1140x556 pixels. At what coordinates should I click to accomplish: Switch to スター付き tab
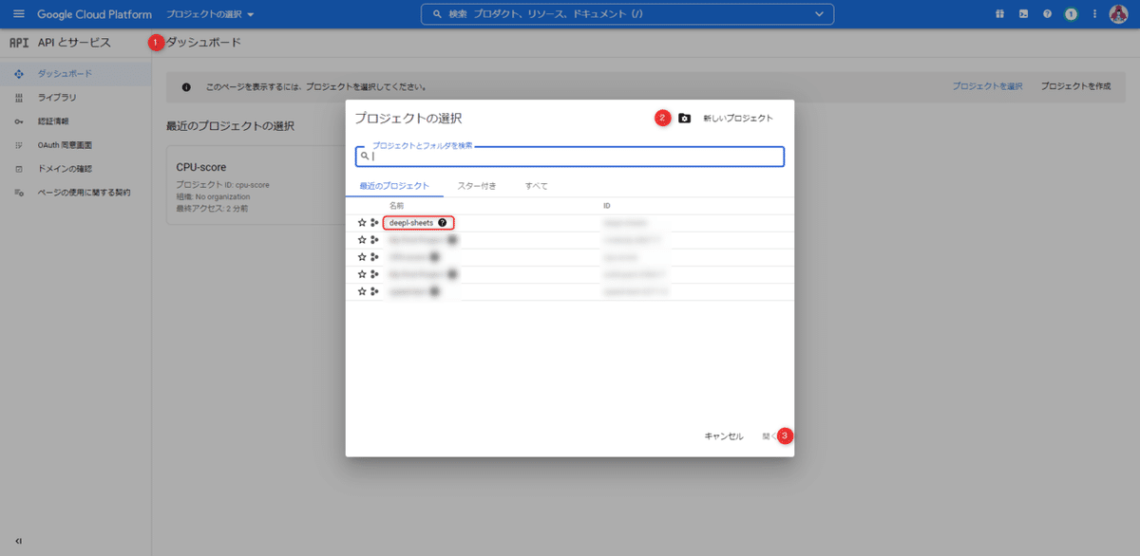477,186
